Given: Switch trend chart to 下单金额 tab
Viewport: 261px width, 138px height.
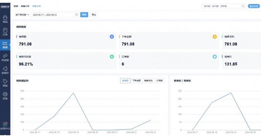Looking at the screenshot, I should (x=136, y=81).
